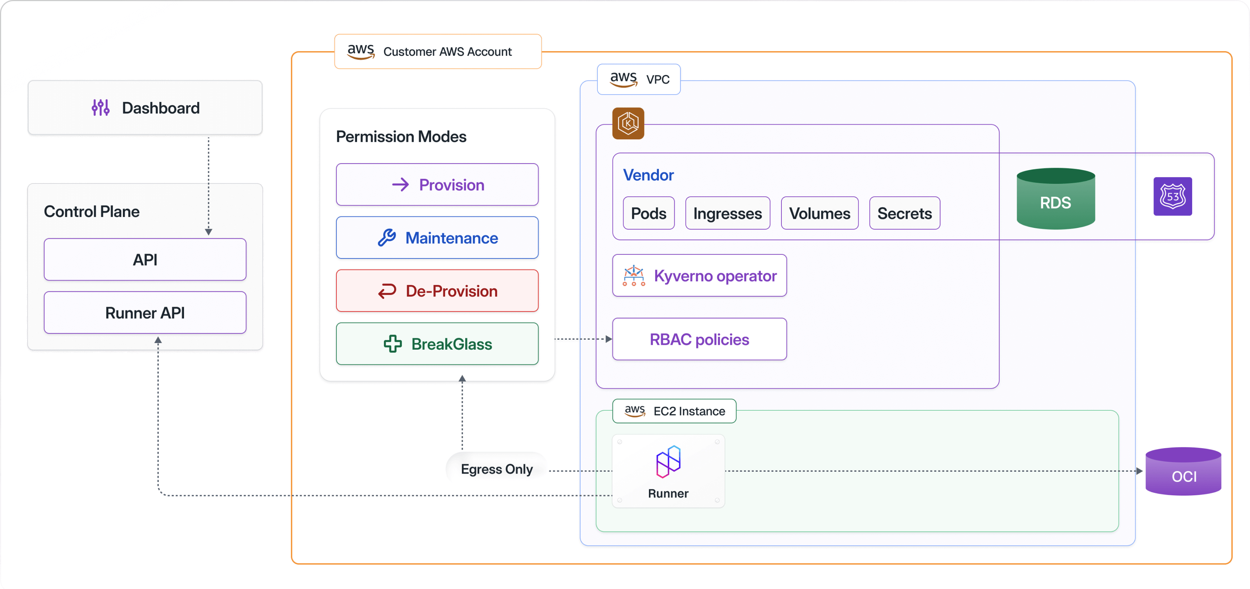The height and width of the screenshot is (589, 1250).
Task: Open the RBAC policies box
Action: tap(699, 339)
